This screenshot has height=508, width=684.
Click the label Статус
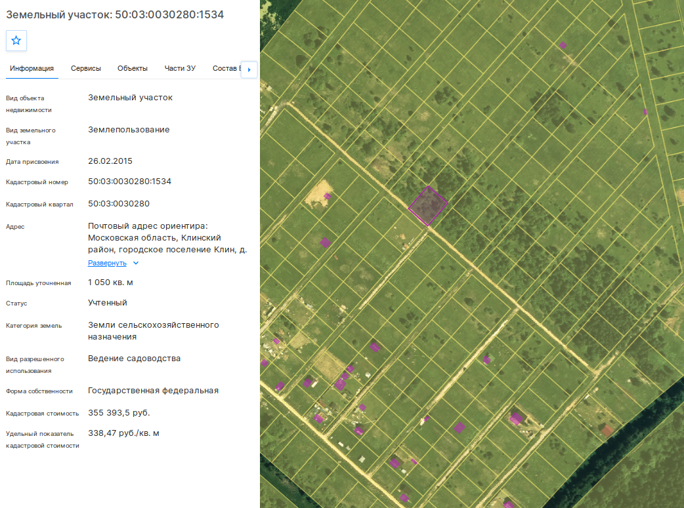point(16,303)
